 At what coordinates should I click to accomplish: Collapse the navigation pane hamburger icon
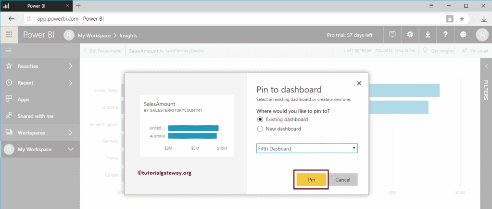click(9, 50)
